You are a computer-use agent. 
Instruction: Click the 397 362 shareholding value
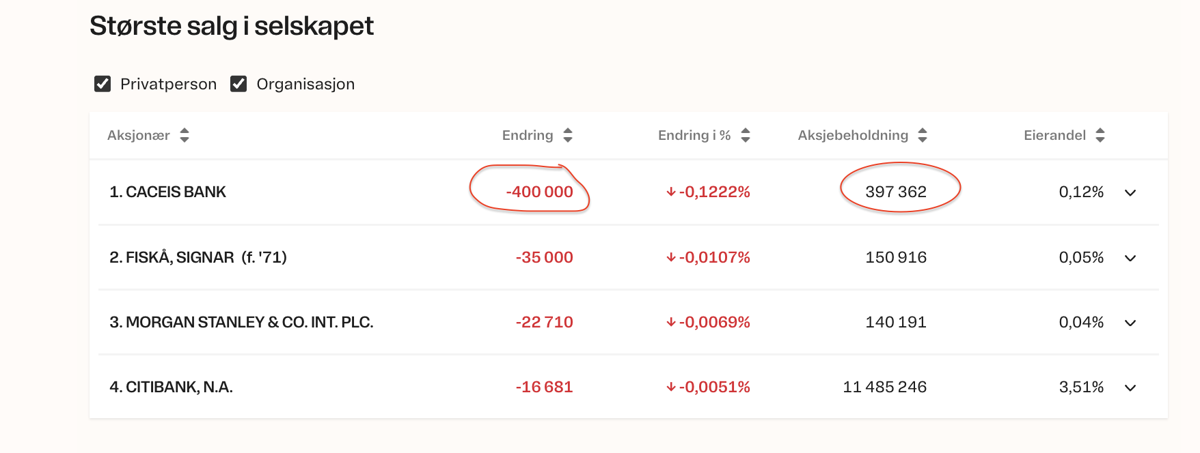pyautogui.click(x=896, y=192)
